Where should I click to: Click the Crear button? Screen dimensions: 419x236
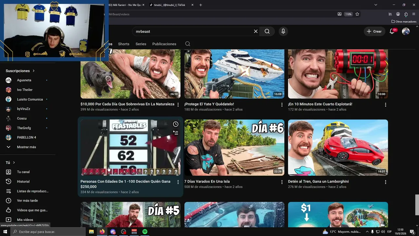coord(374,31)
